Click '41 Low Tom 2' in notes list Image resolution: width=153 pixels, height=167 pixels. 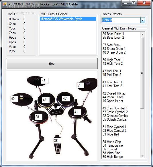pos(112,86)
